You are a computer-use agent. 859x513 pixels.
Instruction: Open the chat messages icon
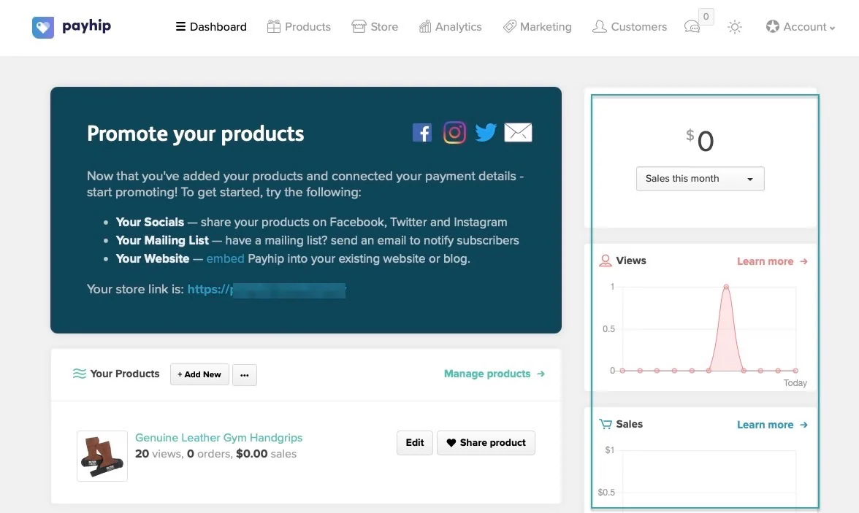tap(692, 27)
